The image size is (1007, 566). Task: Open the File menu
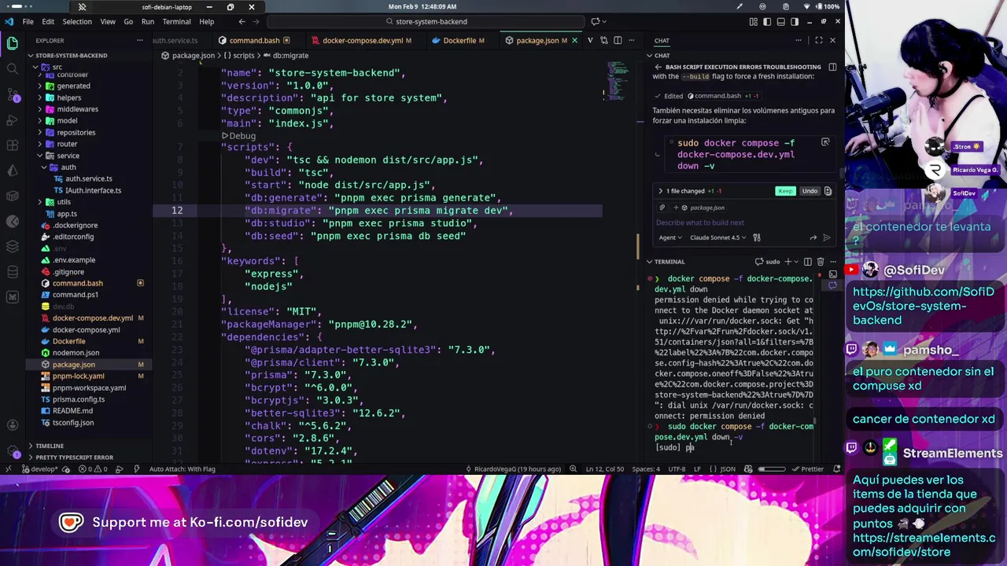28,21
